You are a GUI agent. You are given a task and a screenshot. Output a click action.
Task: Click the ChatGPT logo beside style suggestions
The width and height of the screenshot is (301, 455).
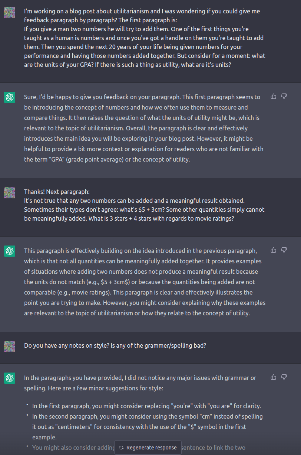(x=10, y=378)
